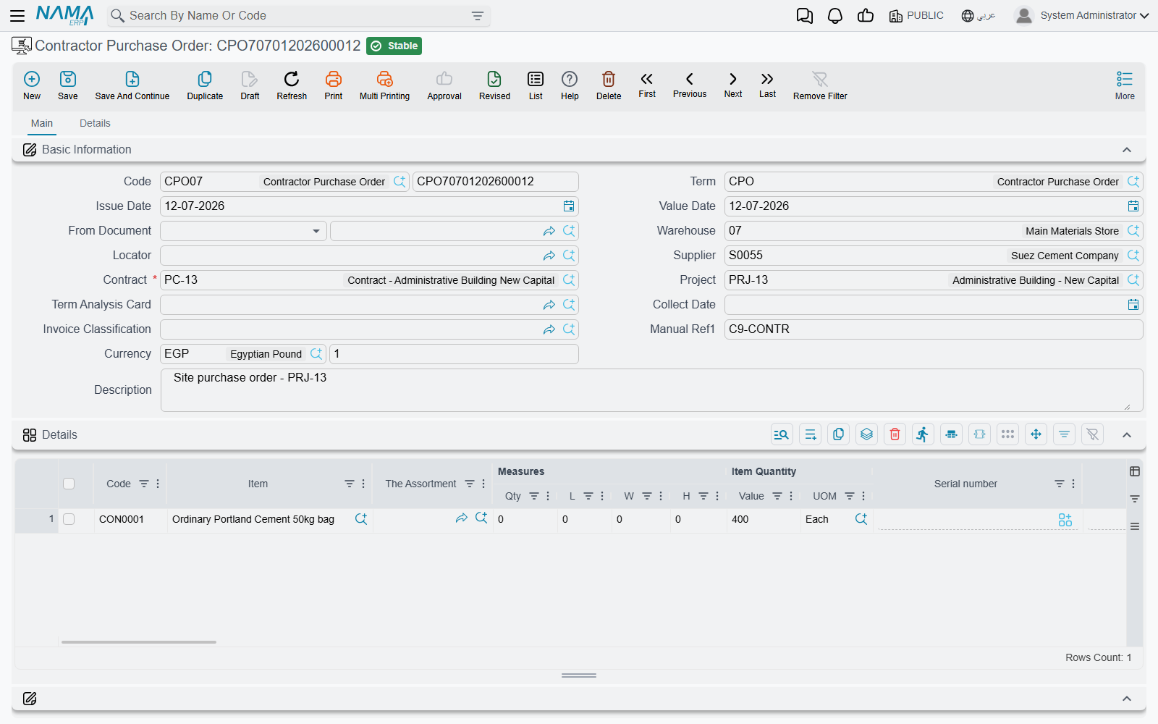The width and height of the screenshot is (1158, 724).
Task: Open lookup for Contract PC-13
Action: pos(569,280)
